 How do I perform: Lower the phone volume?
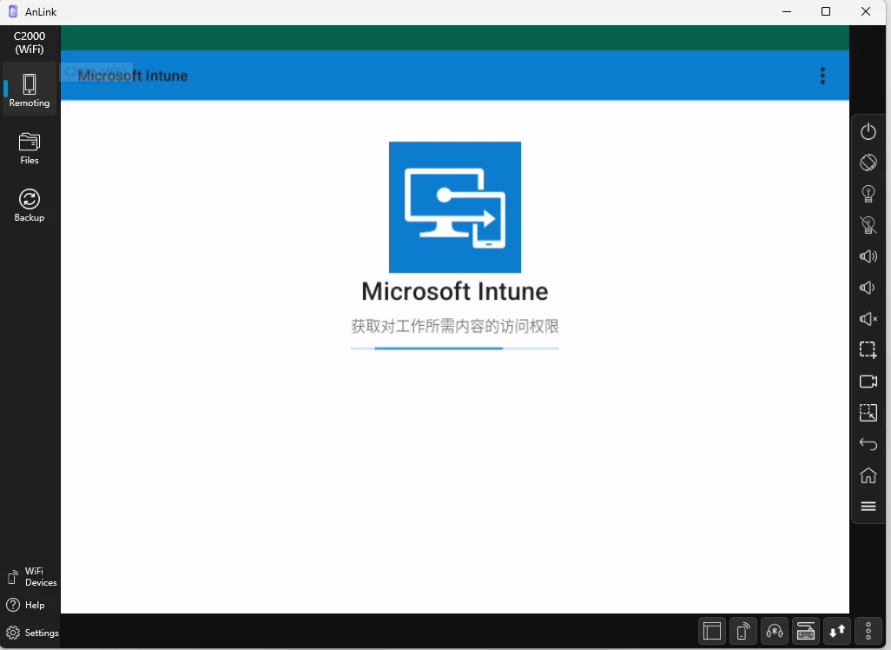868,288
